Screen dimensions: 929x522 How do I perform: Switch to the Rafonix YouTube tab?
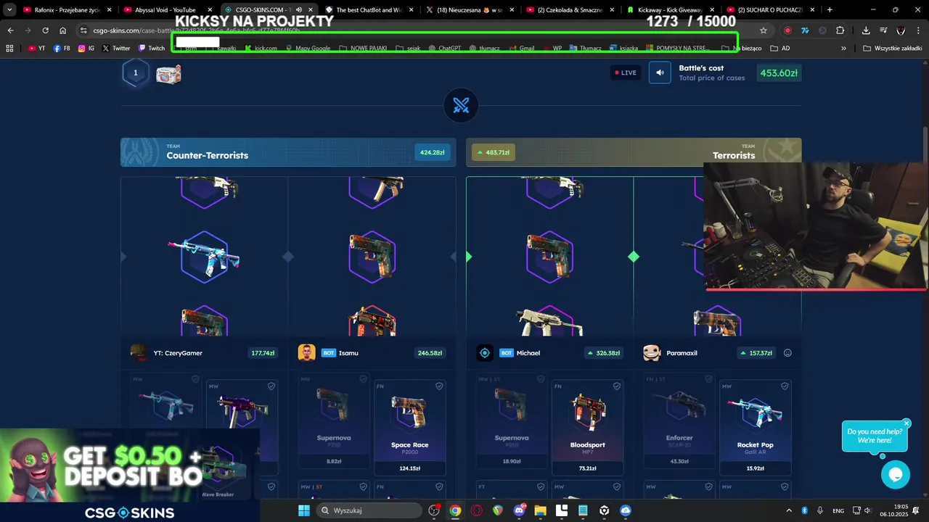pyautogui.click(x=68, y=10)
